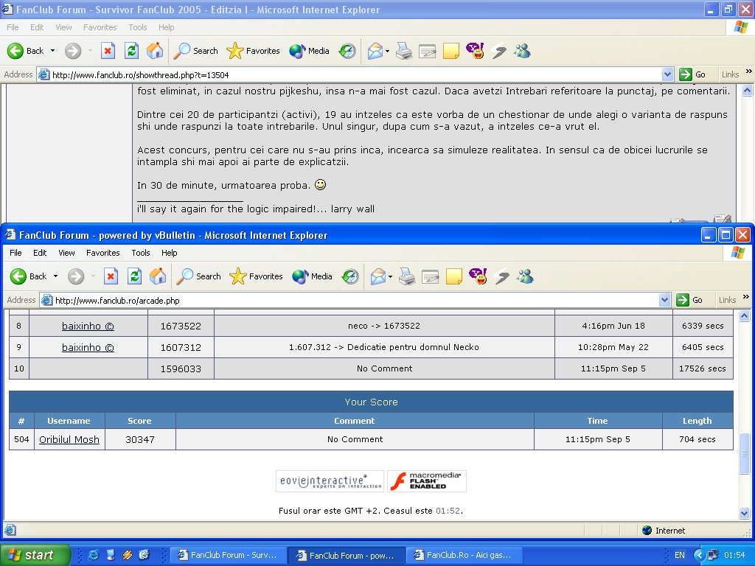
Task: Open Media in Survivor FanClub window
Action: point(310,51)
